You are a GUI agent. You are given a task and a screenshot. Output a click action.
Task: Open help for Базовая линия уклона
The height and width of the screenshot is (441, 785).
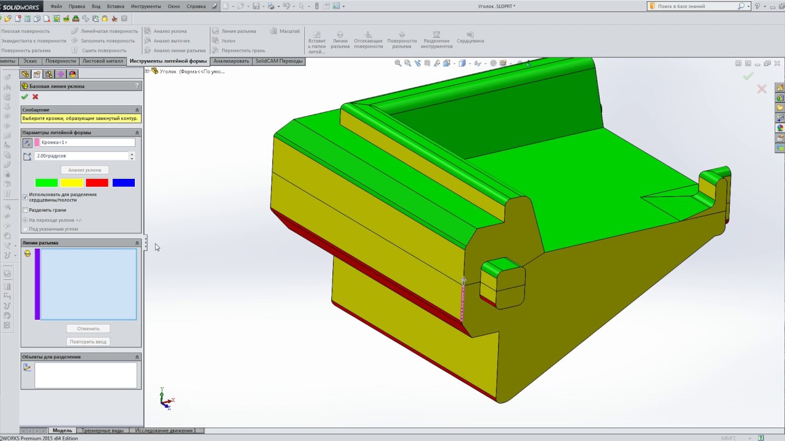pyautogui.click(x=137, y=86)
